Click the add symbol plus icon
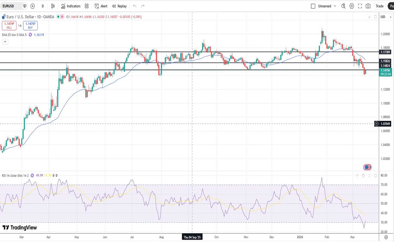The width and height of the screenshot is (394, 242). pyautogui.click(x=32, y=6)
